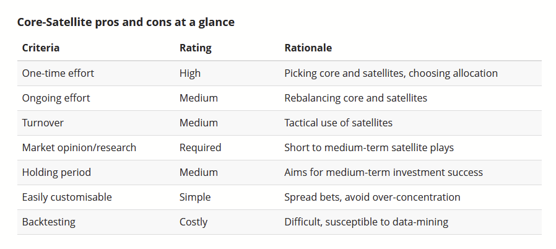Click the Rating column header
The height and width of the screenshot is (249, 556).
click(196, 48)
